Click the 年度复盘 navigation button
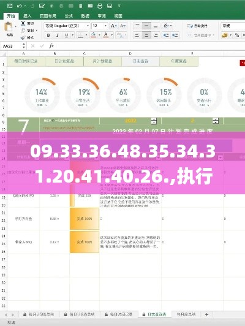The height and width of the screenshot is (326, 245). 179,61
